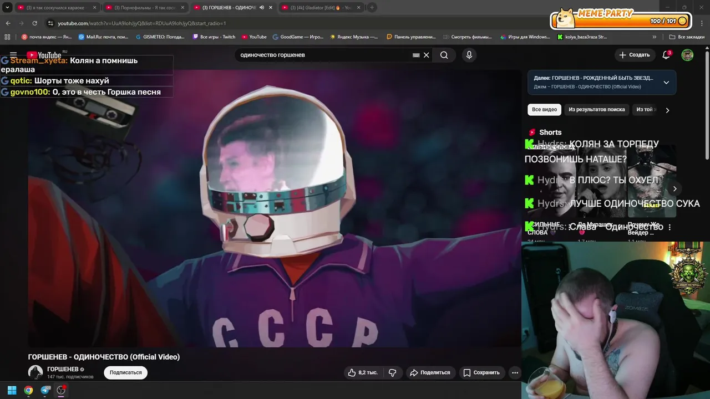Open 'почта яндекс' bookmark
The height and width of the screenshot is (399, 710).
point(47,37)
